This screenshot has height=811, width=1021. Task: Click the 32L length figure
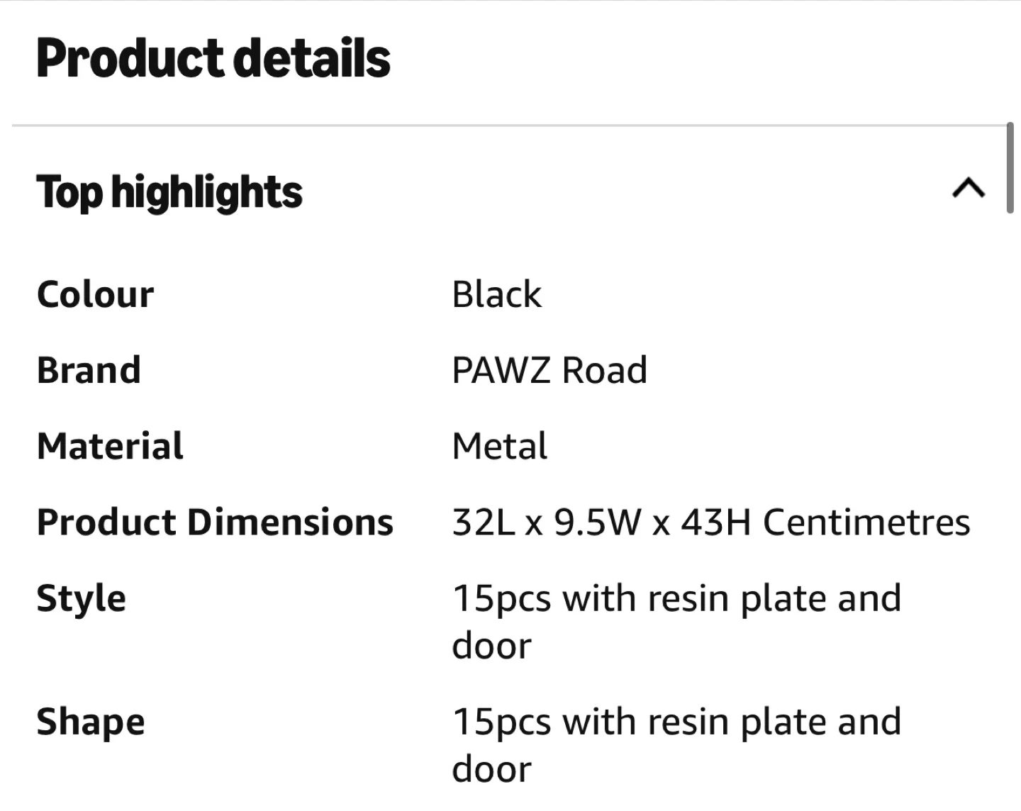click(483, 522)
